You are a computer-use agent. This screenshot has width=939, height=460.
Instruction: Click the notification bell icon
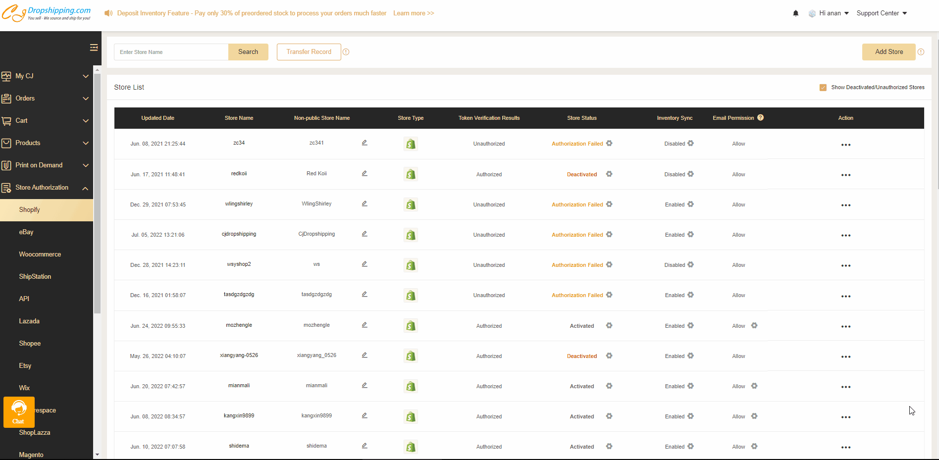[795, 13]
